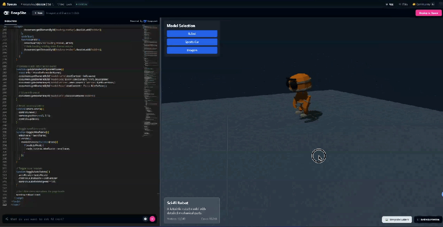
Task: Click the camera.position.set code line
Action: (34, 116)
